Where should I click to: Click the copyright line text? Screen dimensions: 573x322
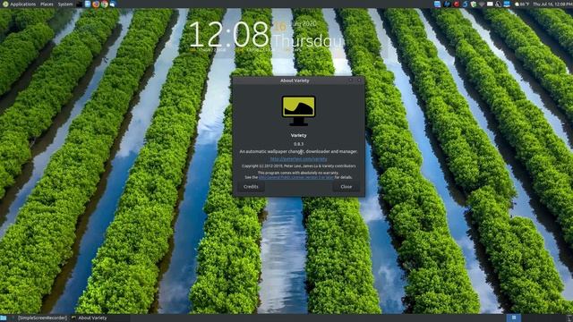point(298,166)
